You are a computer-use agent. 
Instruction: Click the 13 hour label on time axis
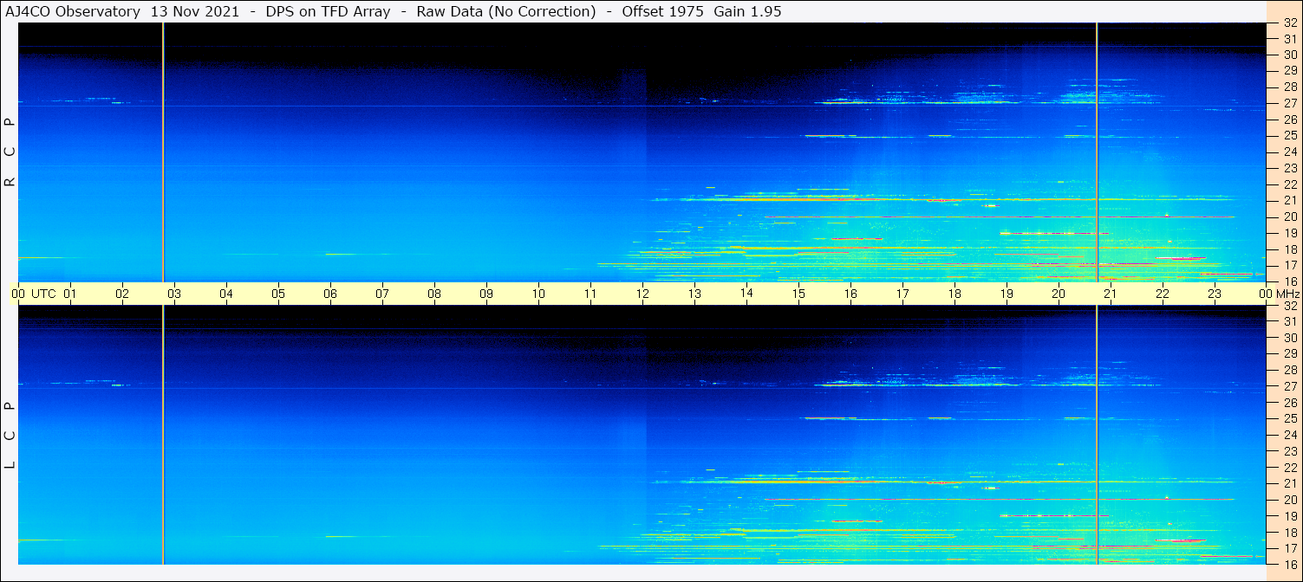(694, 294)
